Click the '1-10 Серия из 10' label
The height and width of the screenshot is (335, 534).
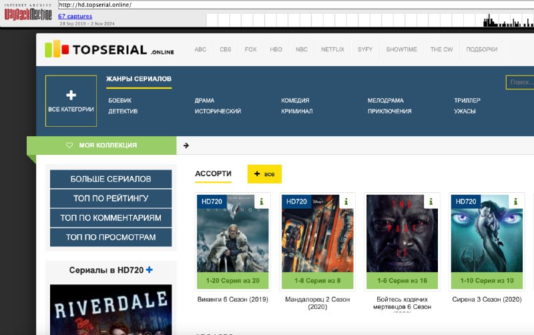tap(487, 280)
